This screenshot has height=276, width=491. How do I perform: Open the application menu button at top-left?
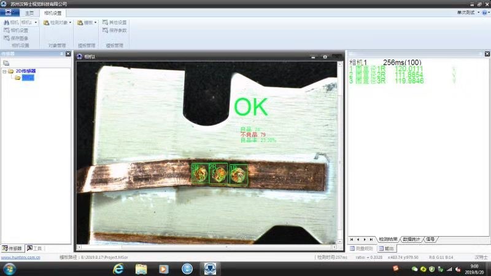pos(8,12)
